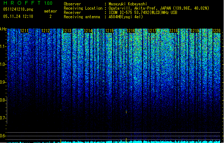Click the 0.9 kHz axis label
Image resolution: width=224 pixels, height=143 pixels.
pos(3,82)
